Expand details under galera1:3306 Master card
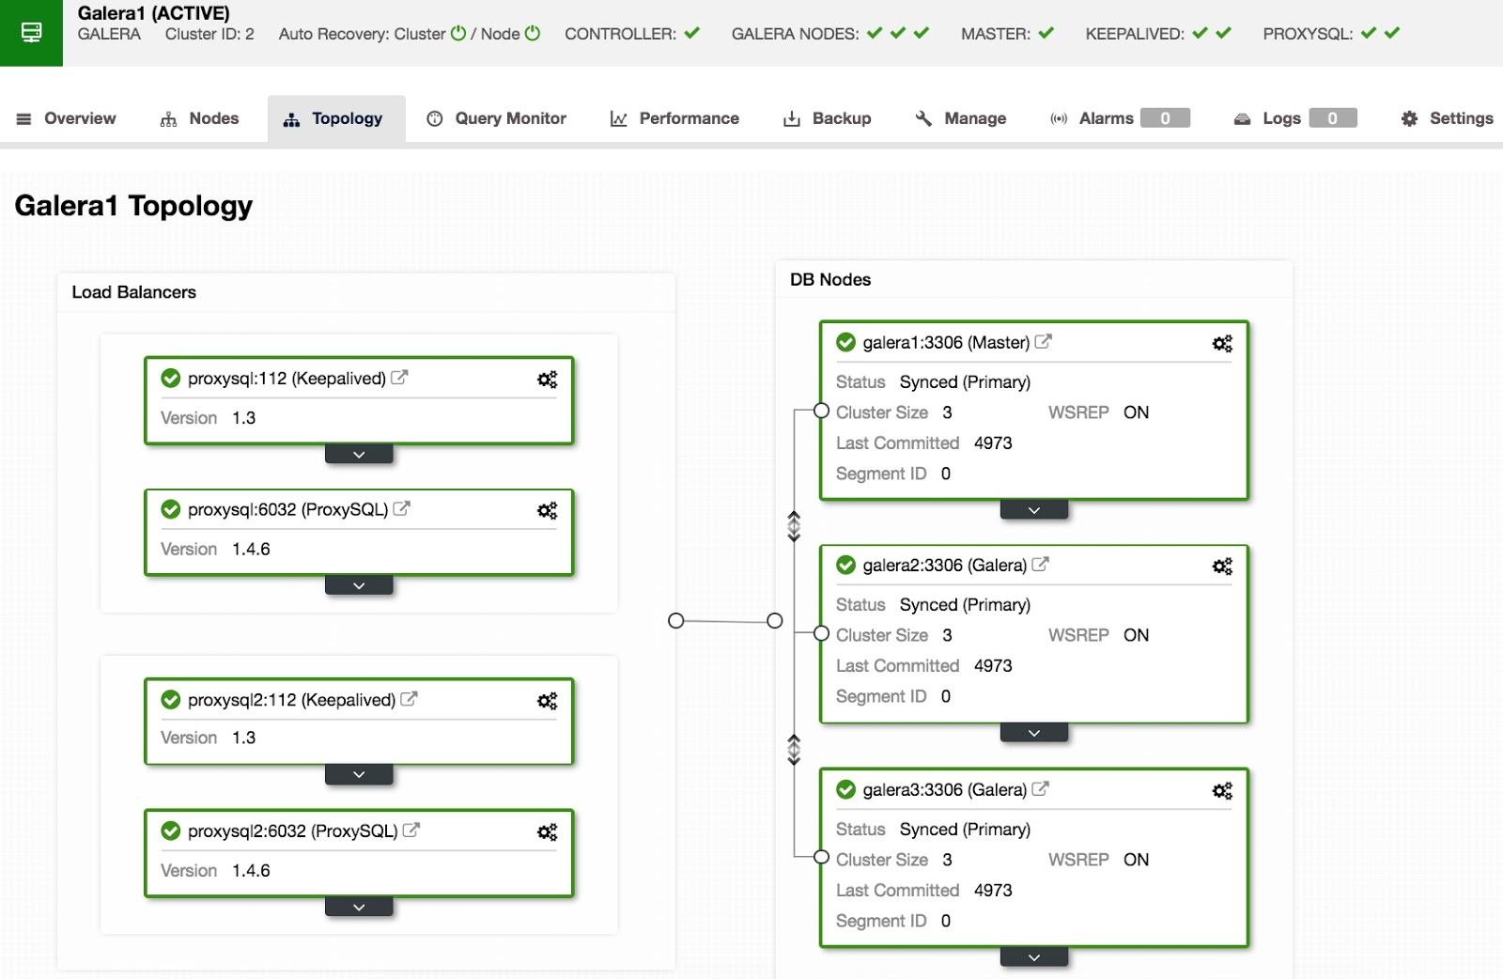The height and width of the screenshot is (979, 1503). click(1034, 510)
